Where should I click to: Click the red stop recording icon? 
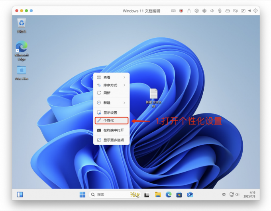(x=181, y=11)
